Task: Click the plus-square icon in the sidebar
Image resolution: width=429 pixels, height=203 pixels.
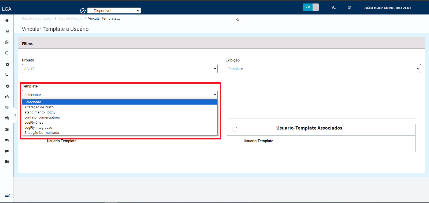Action: 7,53
